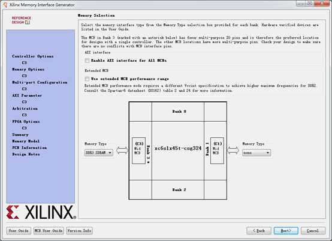The image size is (332, 241).
Task: Click the Bank 3 * vertical label
Action: (x=148, y=154)
